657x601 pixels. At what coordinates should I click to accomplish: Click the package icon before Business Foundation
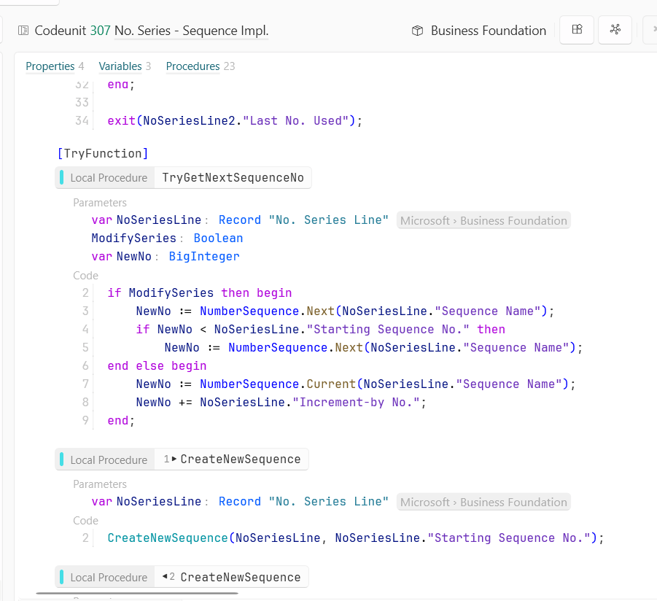point(418,31)
